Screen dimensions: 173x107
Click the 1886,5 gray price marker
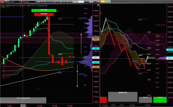(x=96, y=38)
